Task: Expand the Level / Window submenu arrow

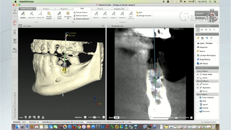Action: [217, 43]
